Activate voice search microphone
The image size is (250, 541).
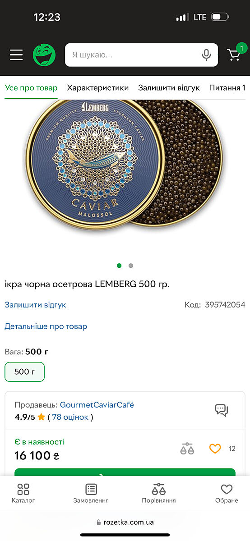coord(206,55)
